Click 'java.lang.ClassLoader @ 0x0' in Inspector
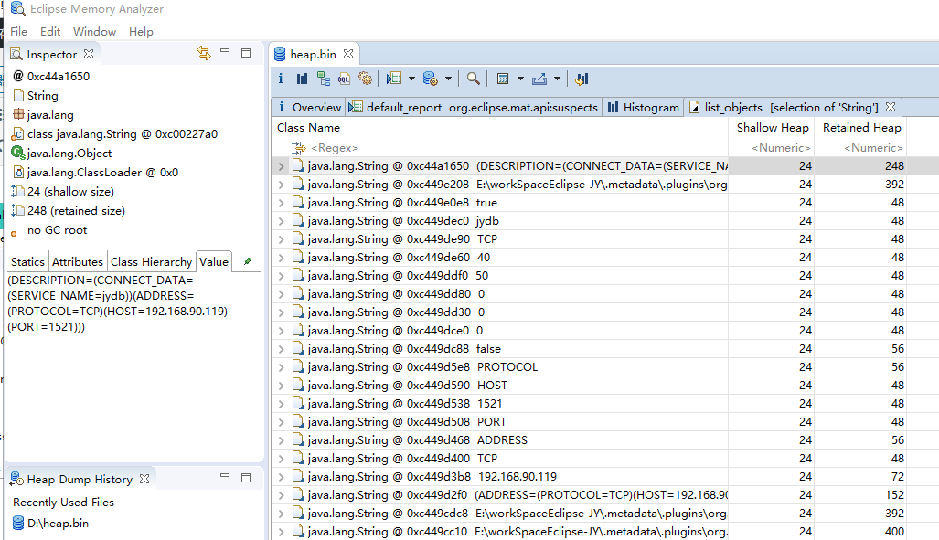Image resolution: width=939 pixels, height=540 pixels. pos(102,173)
